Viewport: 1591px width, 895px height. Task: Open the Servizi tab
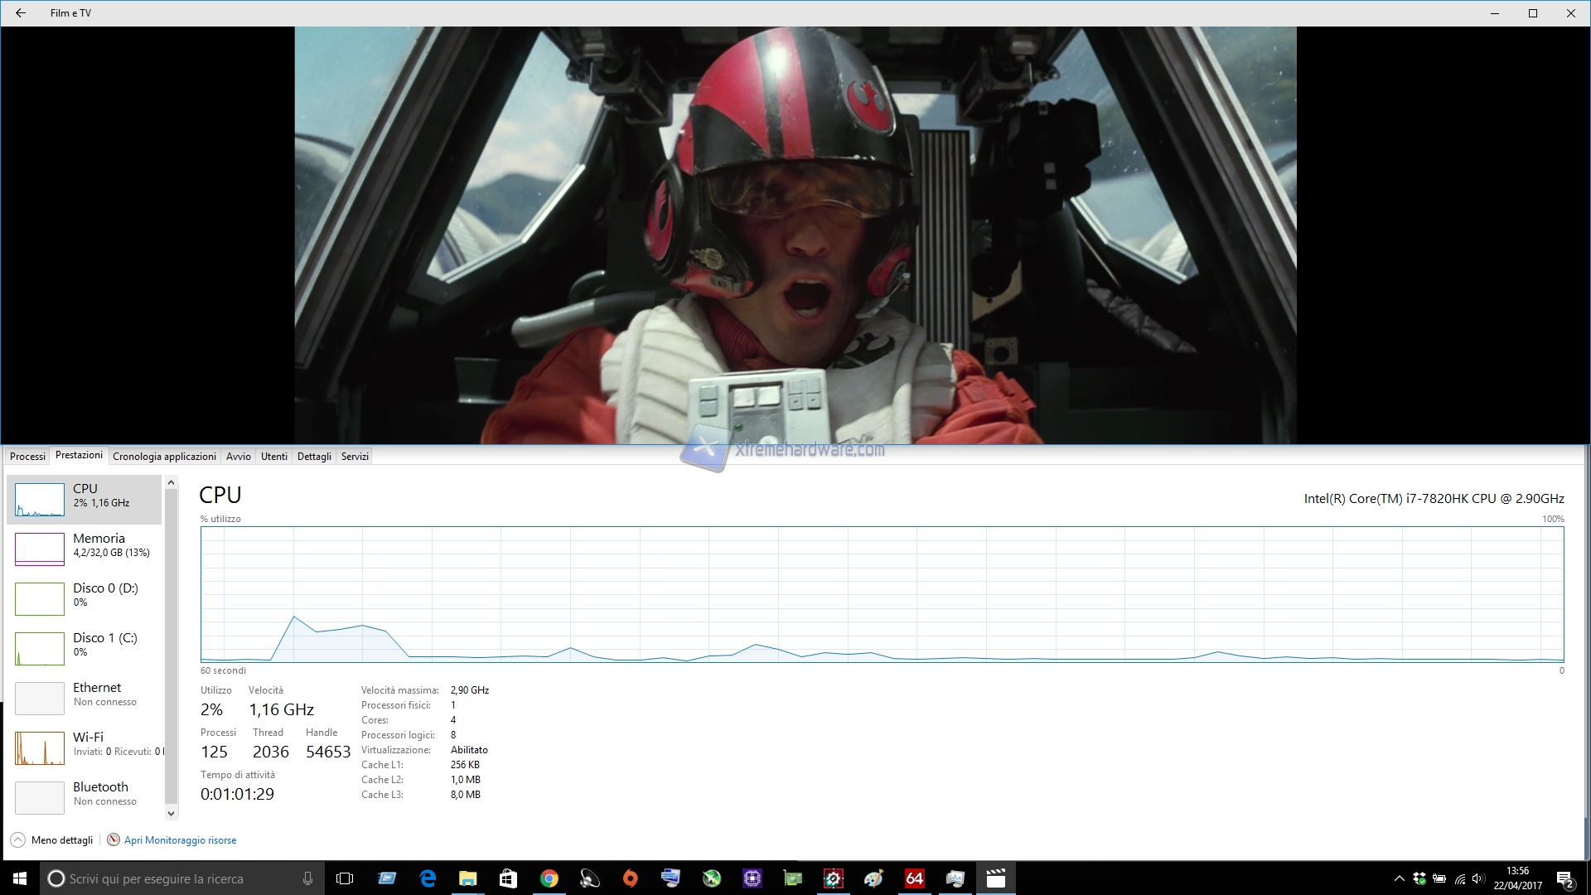coord(355,457)
